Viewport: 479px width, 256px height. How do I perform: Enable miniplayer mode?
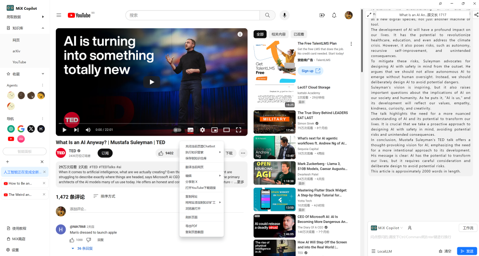coord(215,130)
